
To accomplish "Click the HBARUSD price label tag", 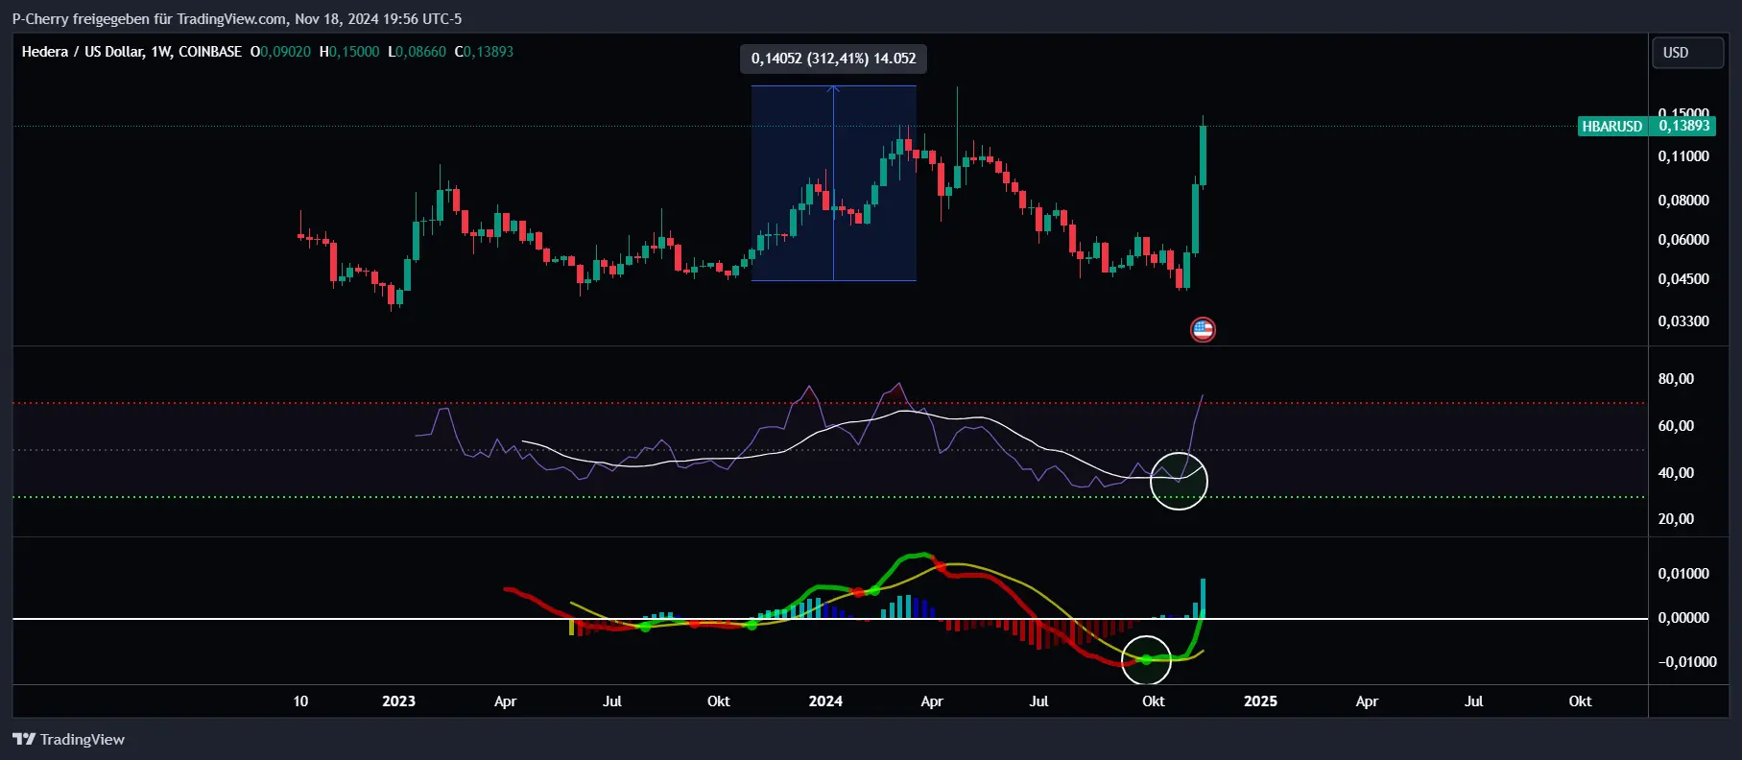I will (1612, 126).
